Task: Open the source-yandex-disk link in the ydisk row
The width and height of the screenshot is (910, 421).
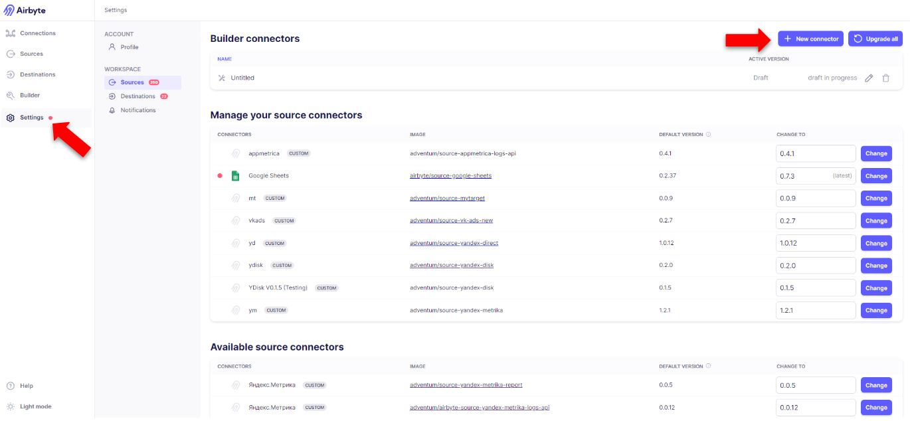Action: [x=452, y=265]
